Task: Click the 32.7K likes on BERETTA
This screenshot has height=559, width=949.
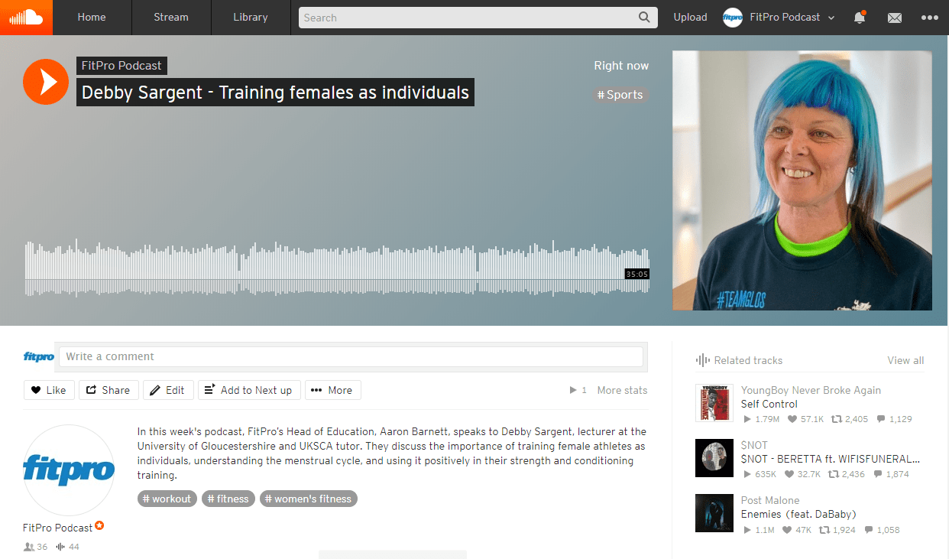Action: pyautogui.click(x=803, y=474)
